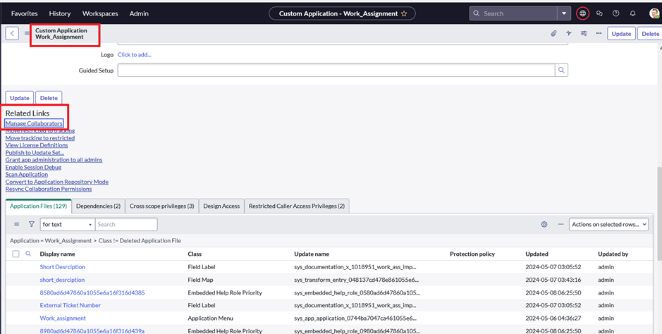
Task: Click the Guided Setup lookup magnifier
Action: (561, 70)
